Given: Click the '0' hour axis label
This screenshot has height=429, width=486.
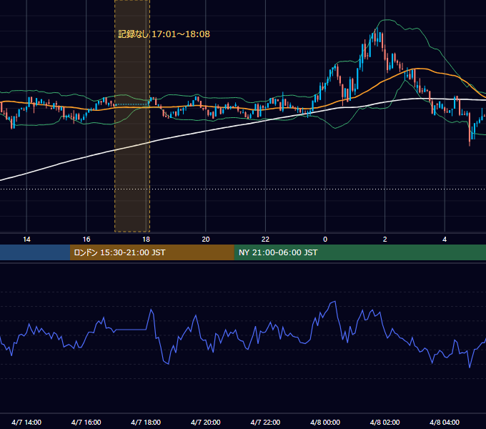Looking at the screenshot, I should pos(325,240).
